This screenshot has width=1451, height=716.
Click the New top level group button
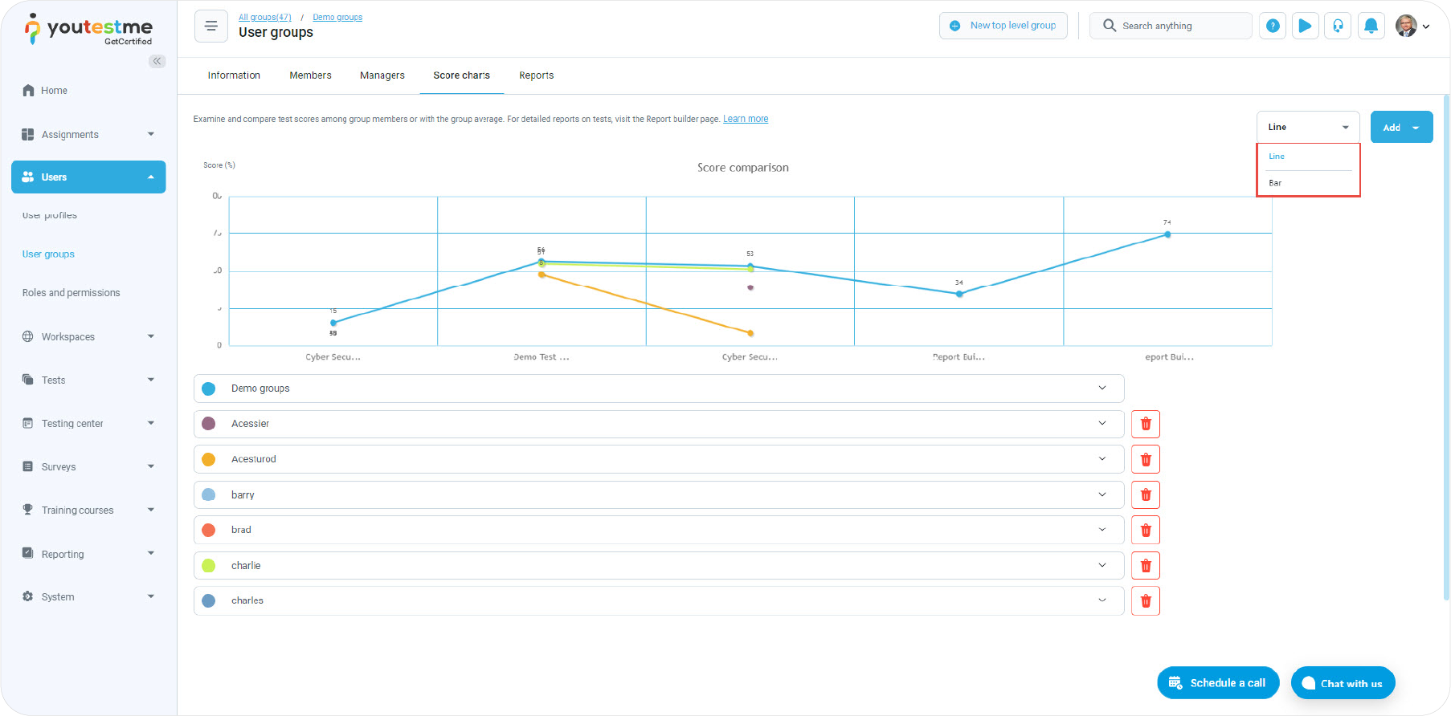[1003, 26]
